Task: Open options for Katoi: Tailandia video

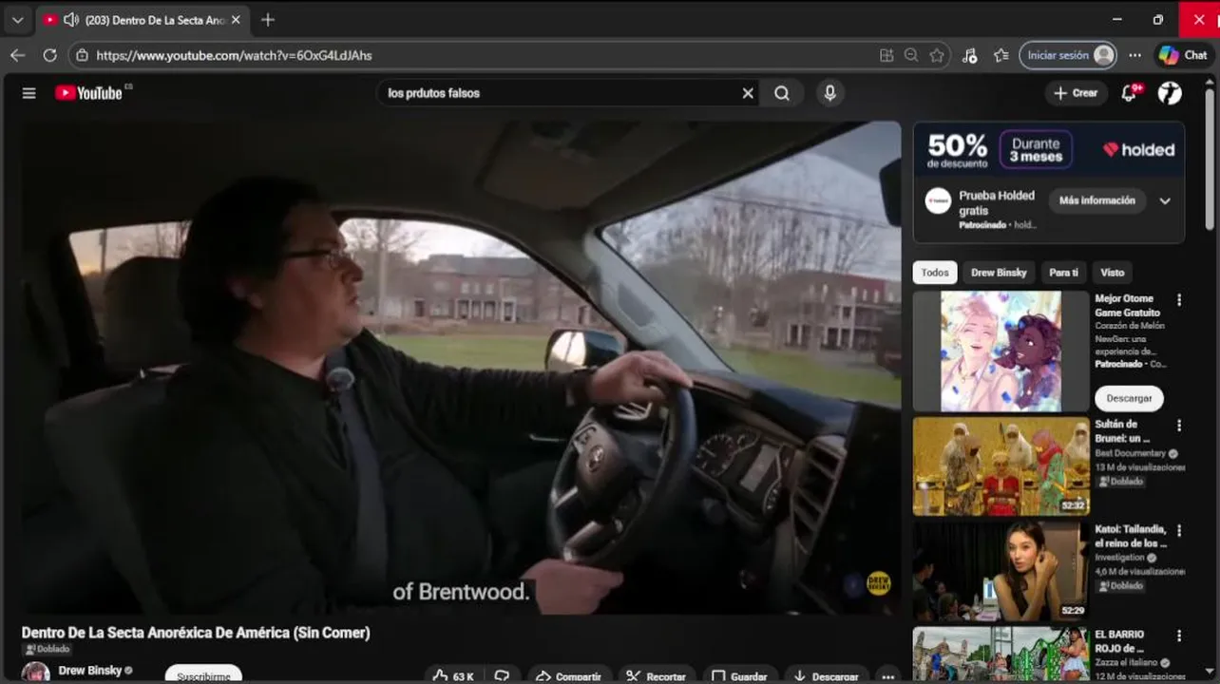Action: tap(1179, 531)
